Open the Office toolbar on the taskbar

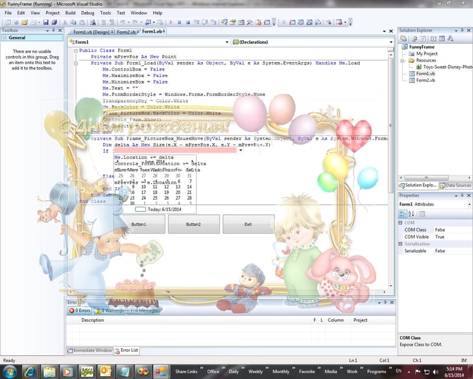tap(213, 371)
